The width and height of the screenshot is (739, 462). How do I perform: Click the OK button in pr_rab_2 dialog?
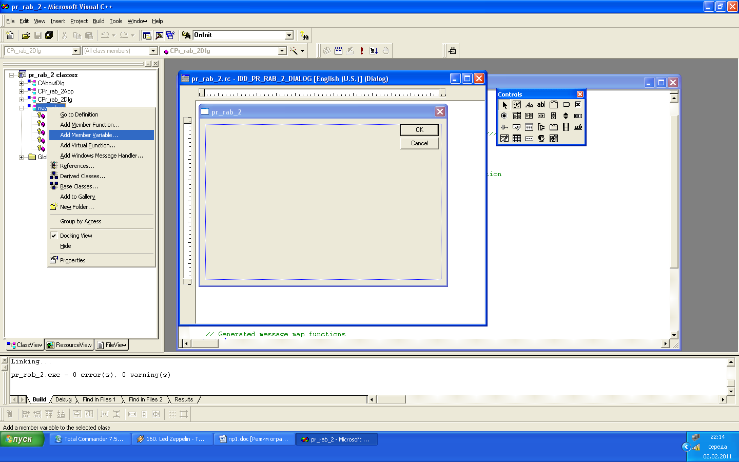pos(419,130)
